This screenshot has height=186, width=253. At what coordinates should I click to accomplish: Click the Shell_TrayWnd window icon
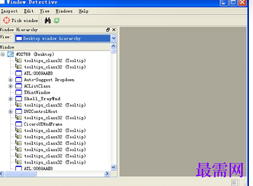pyautogui.click(x=18, y=99)
